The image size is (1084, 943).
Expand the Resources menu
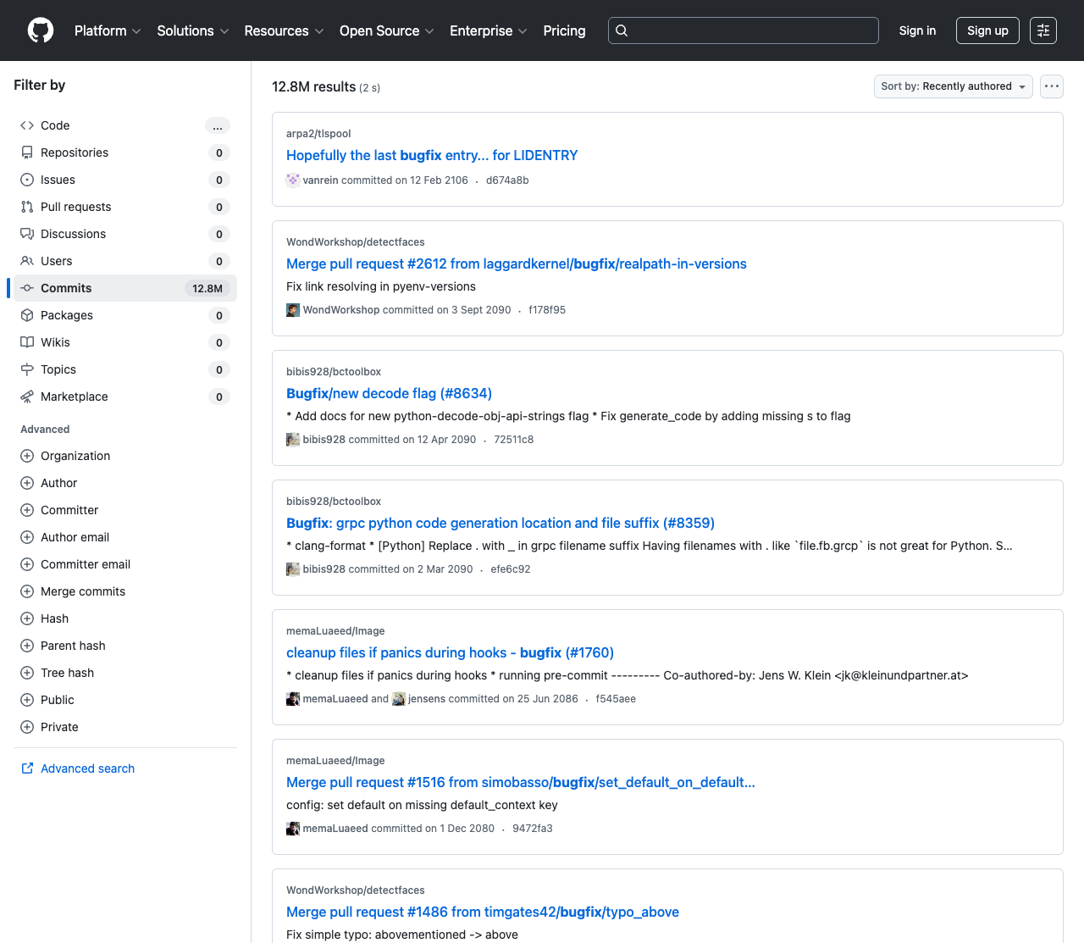pyautogui.click(x=284, y=31)
